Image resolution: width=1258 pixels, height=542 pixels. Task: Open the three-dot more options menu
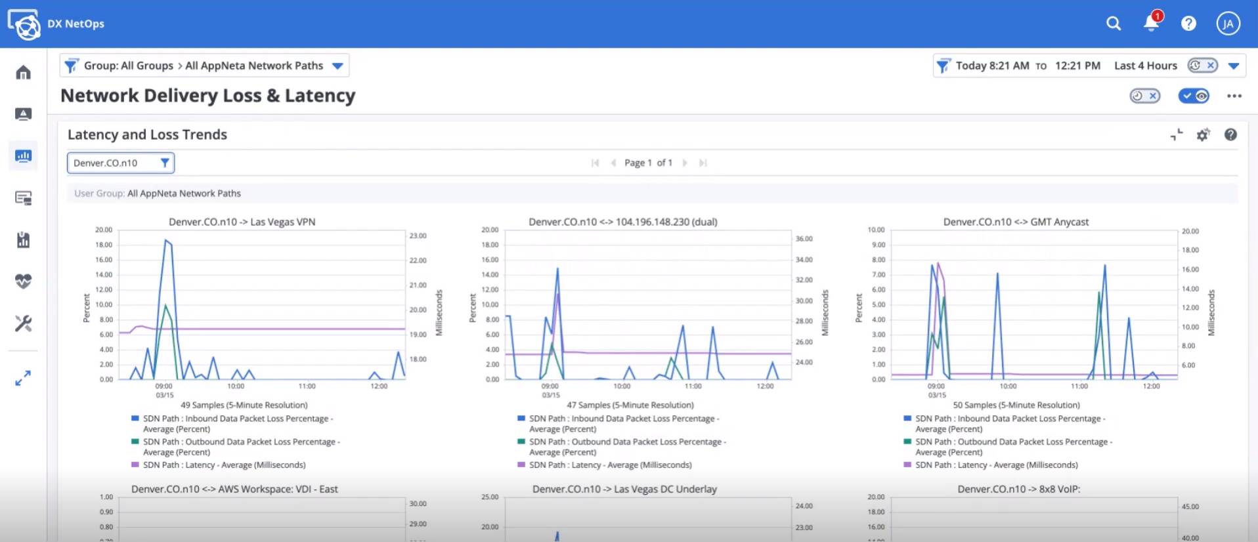[x=1234, y=96]
